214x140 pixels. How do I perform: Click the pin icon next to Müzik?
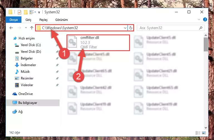[x=57, y=72]
